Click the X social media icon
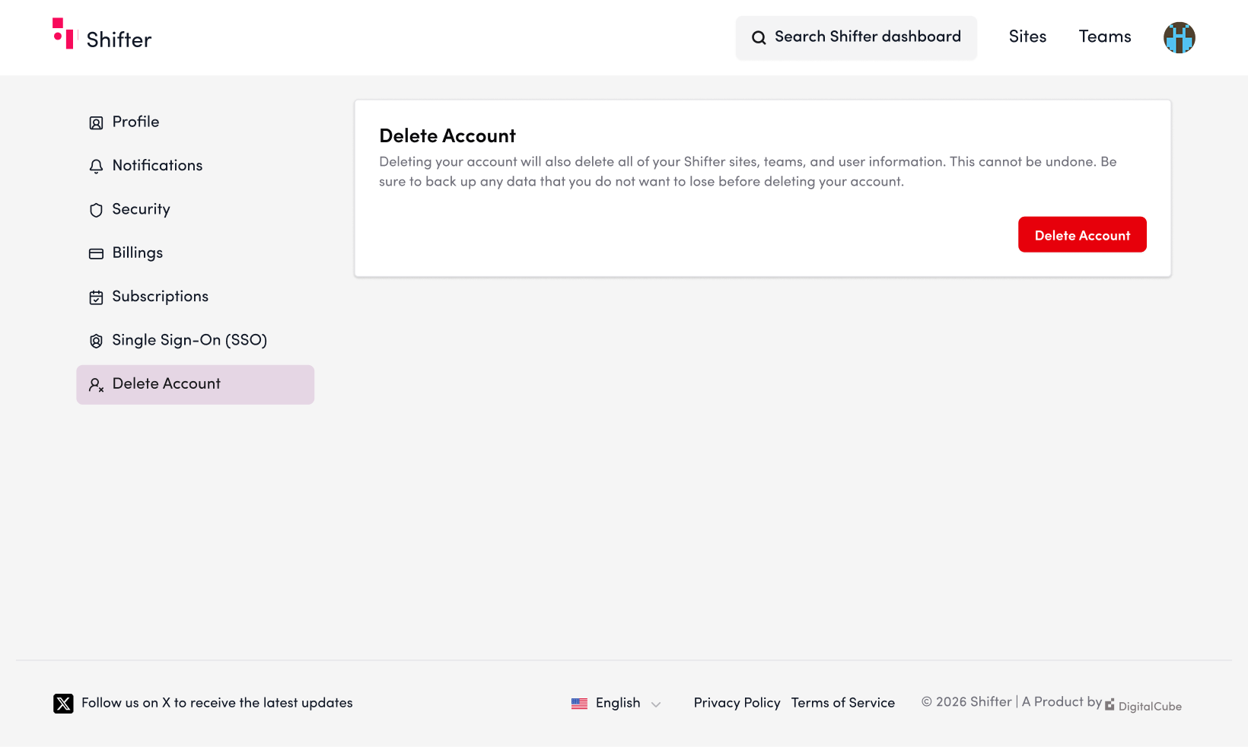Image resolution: width=1248 pixels, height=747 pixels. [63, 704]
